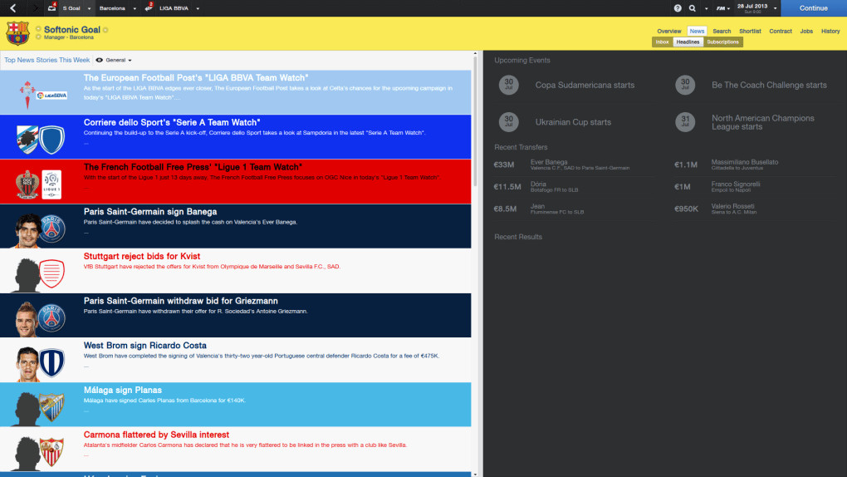
Task: Expand the LIGA BBVA dropdown arrow
Action: pos(198,8)
